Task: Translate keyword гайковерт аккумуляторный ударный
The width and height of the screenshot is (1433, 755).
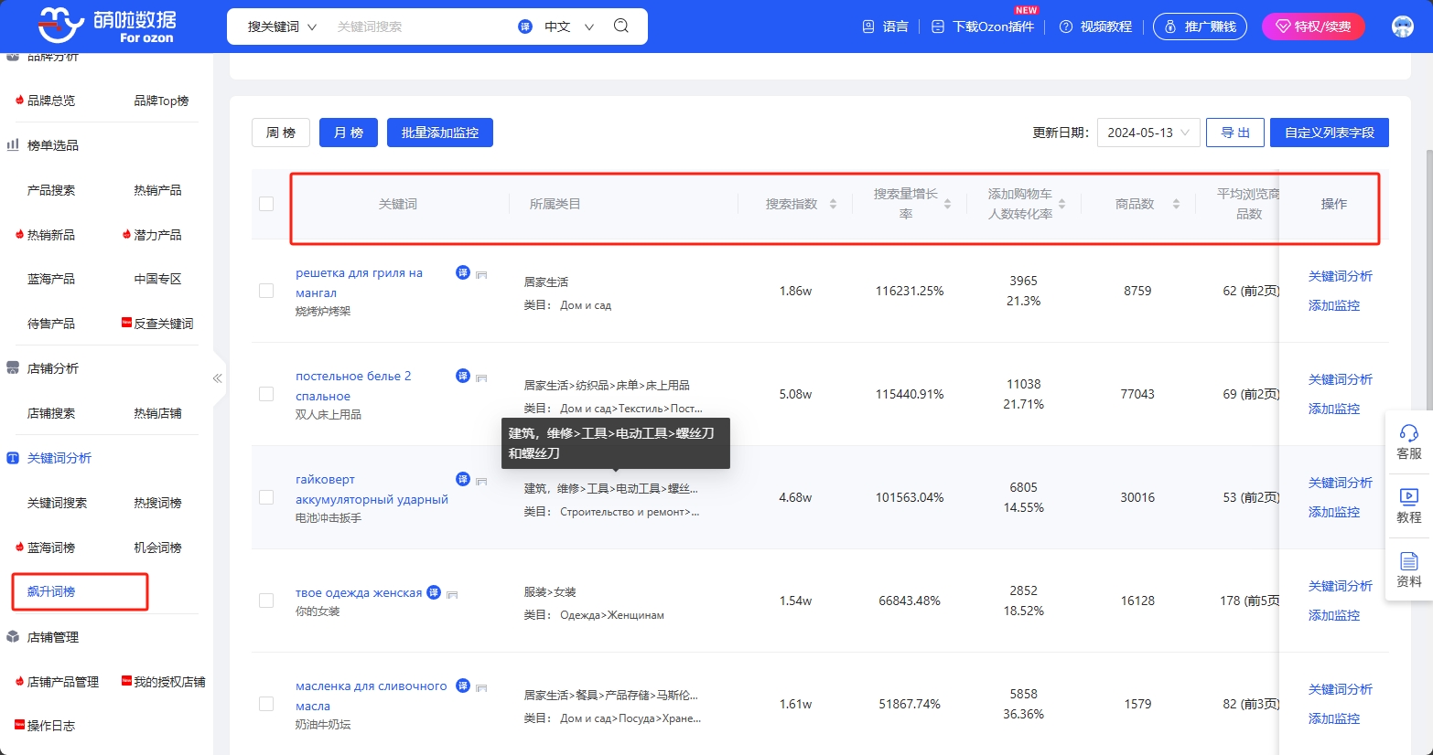Action: click(x=463, y=479)
